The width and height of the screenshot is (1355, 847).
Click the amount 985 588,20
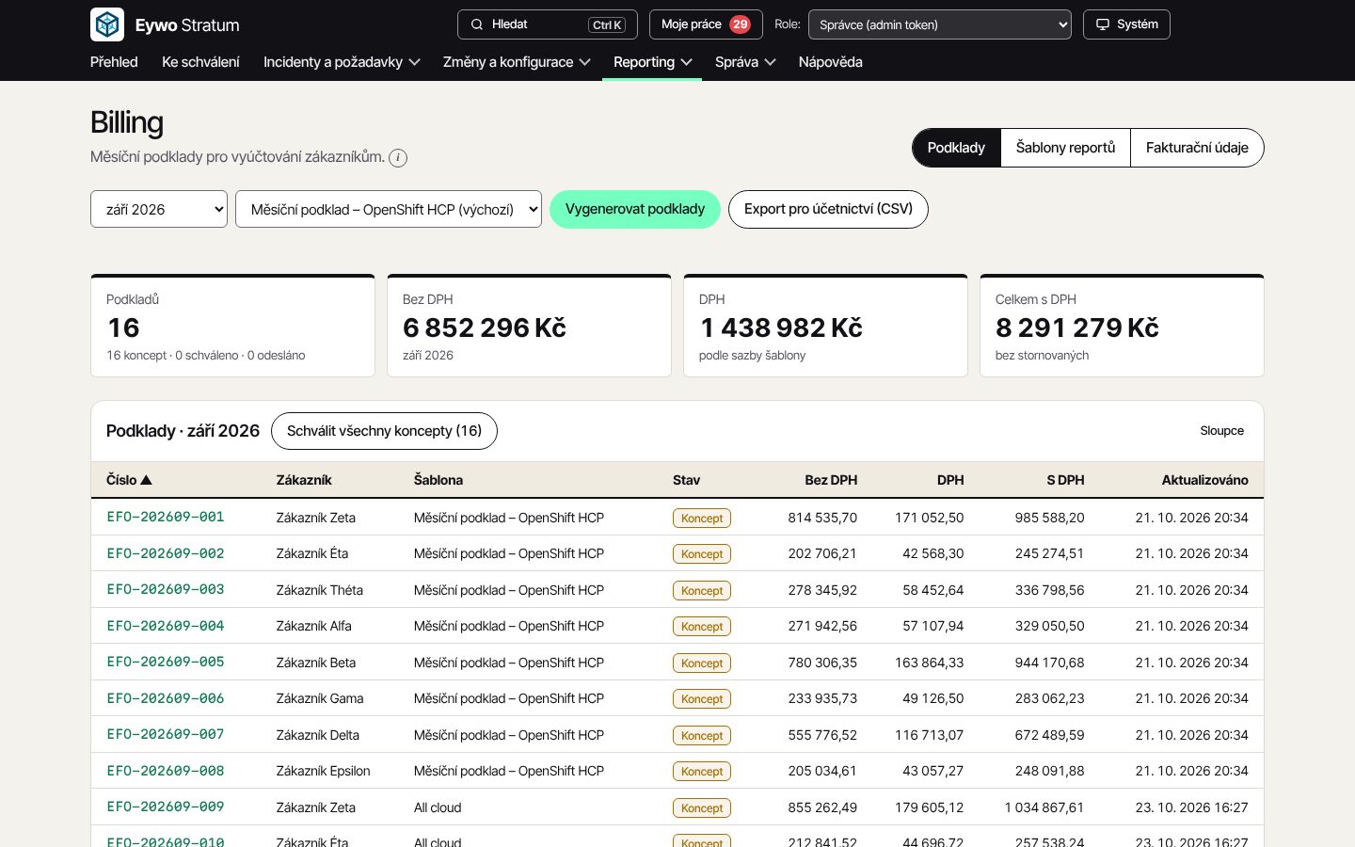point(1049,518)
